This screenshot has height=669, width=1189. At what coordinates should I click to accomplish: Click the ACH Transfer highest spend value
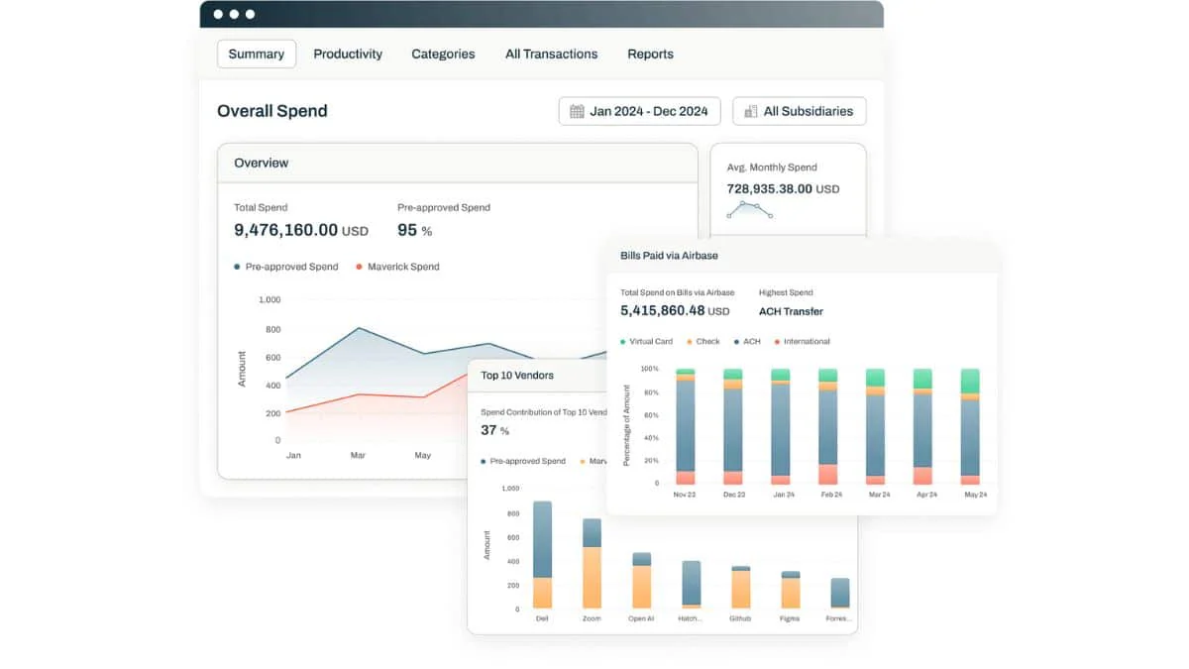click(791, 311)
